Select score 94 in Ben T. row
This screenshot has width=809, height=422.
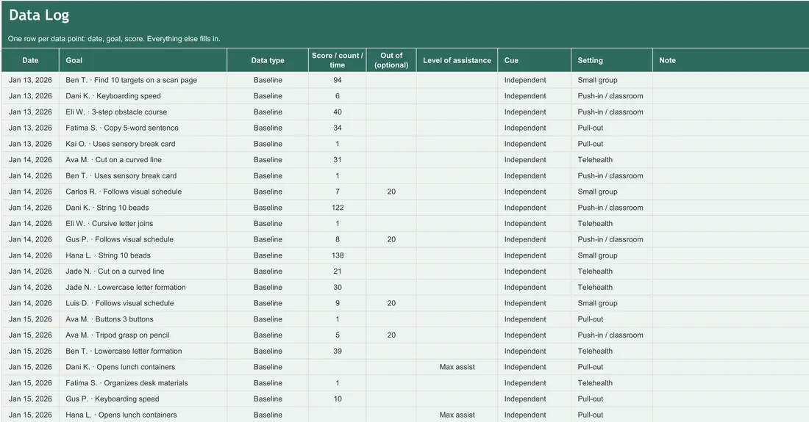[338, 80]
